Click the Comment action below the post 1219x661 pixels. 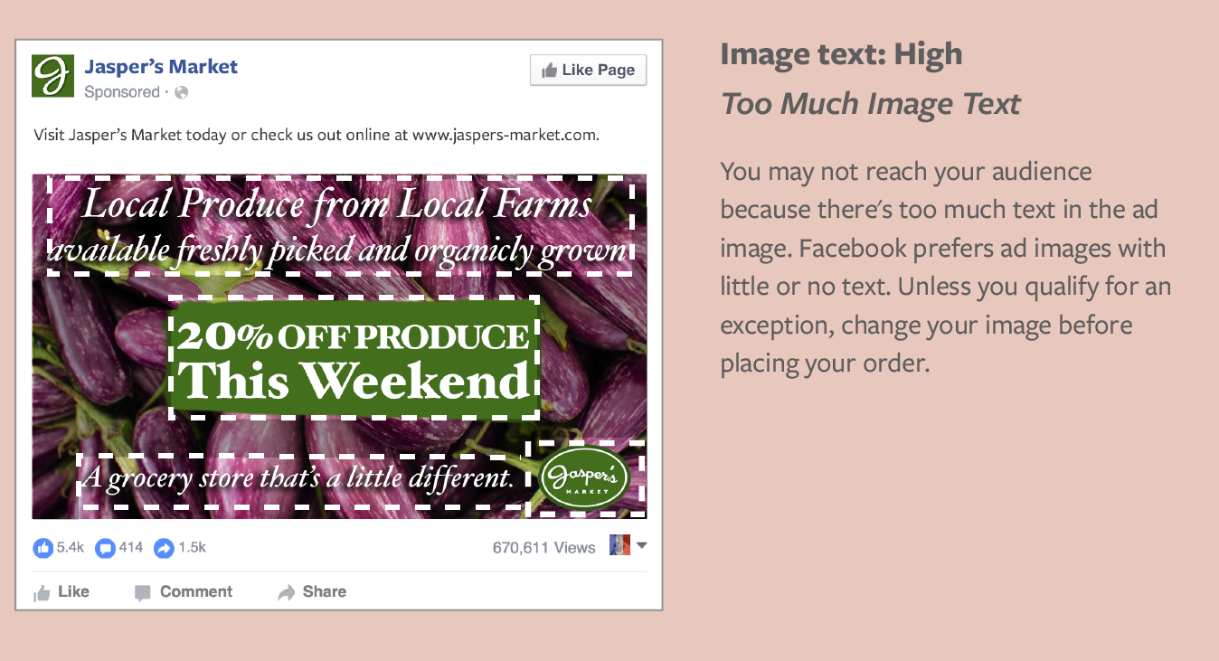184,592
